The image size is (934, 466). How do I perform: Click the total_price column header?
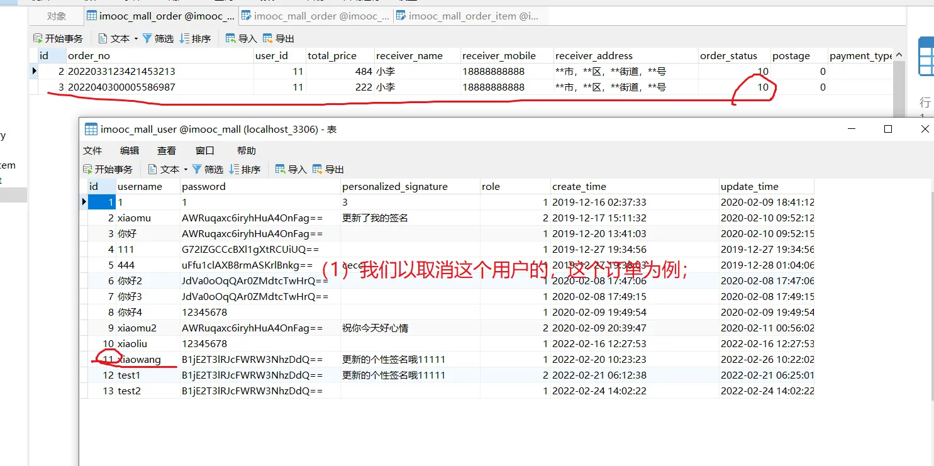340,56
